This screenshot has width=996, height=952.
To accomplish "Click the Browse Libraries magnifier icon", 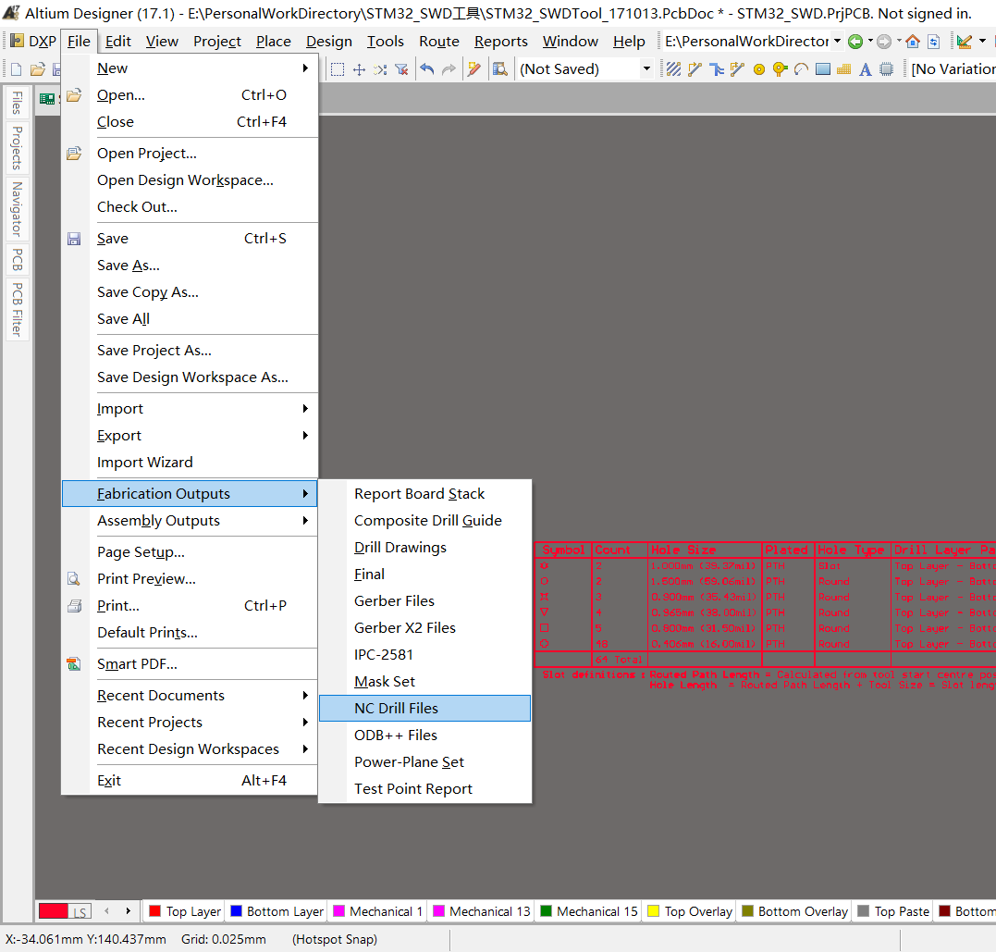I will (x=500, y=69).
